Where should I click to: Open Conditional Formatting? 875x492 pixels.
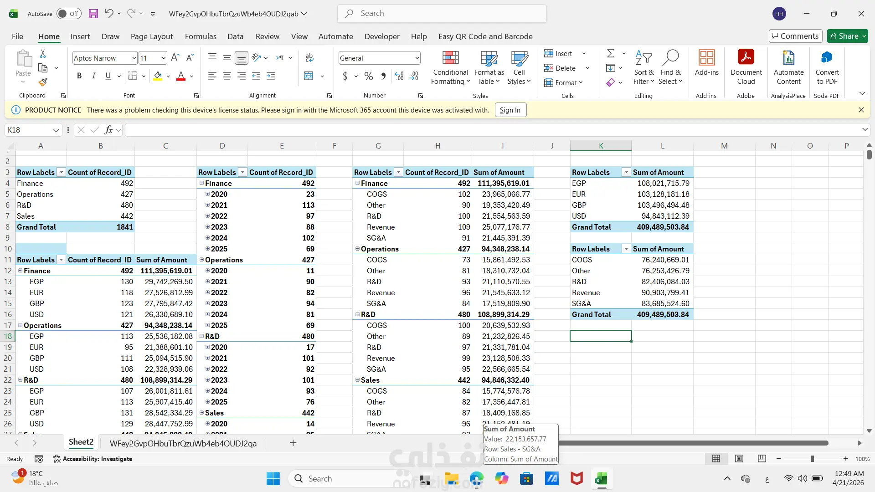coord(450,67)
